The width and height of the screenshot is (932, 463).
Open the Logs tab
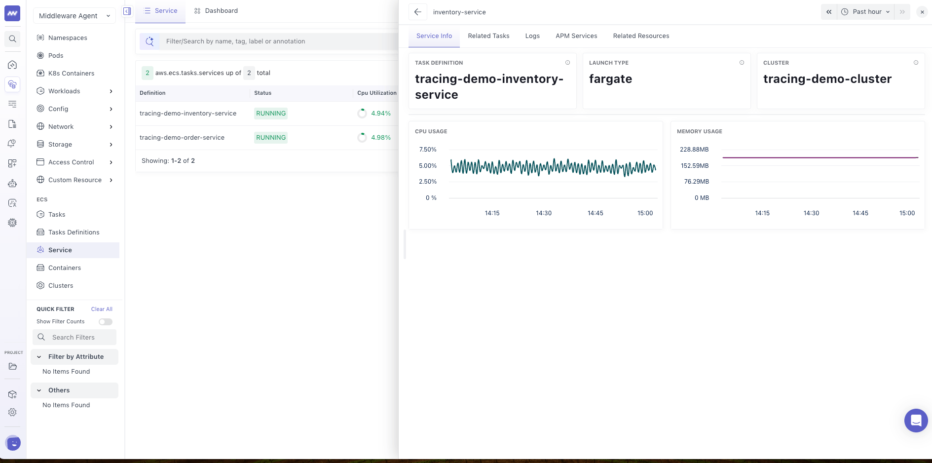pyautogui.click(x=532, y=36)
